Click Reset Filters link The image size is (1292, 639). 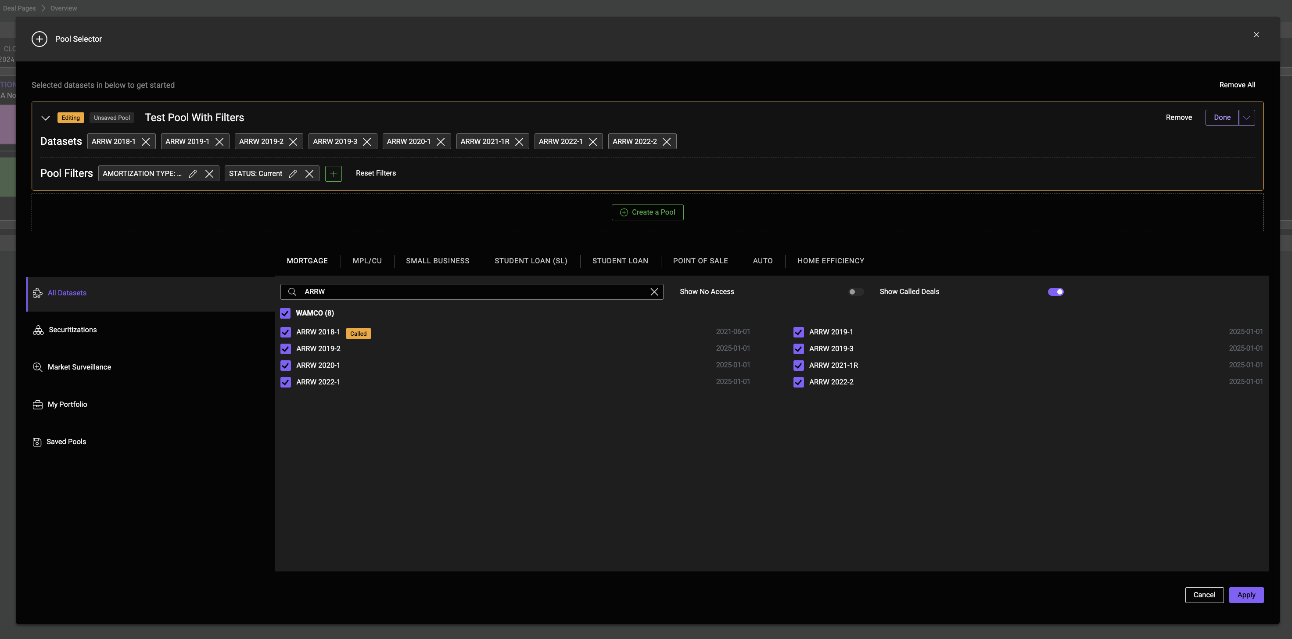click(376, 173)
